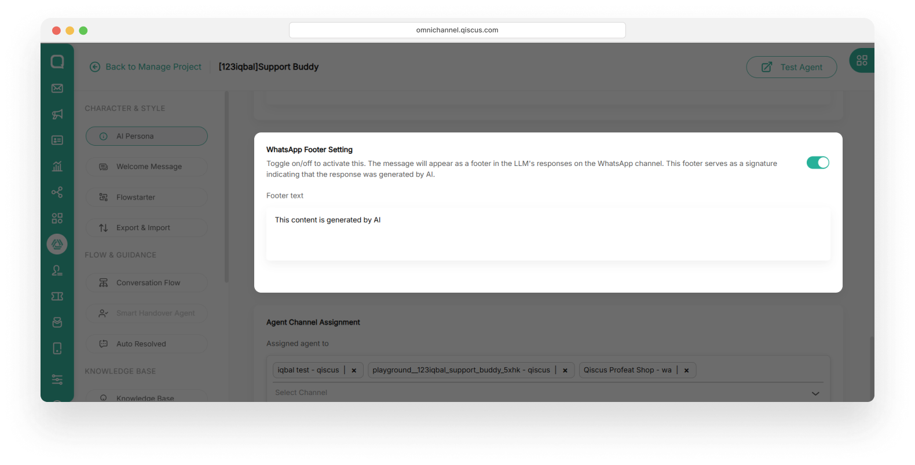The image size is (915, 465).
Task: Open the Auto Resolved section
Action: 147,344
